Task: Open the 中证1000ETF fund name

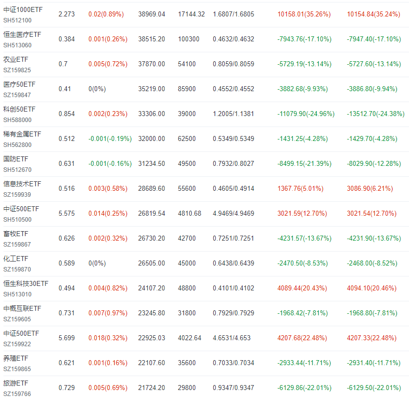Action: [x=23, y=9]
